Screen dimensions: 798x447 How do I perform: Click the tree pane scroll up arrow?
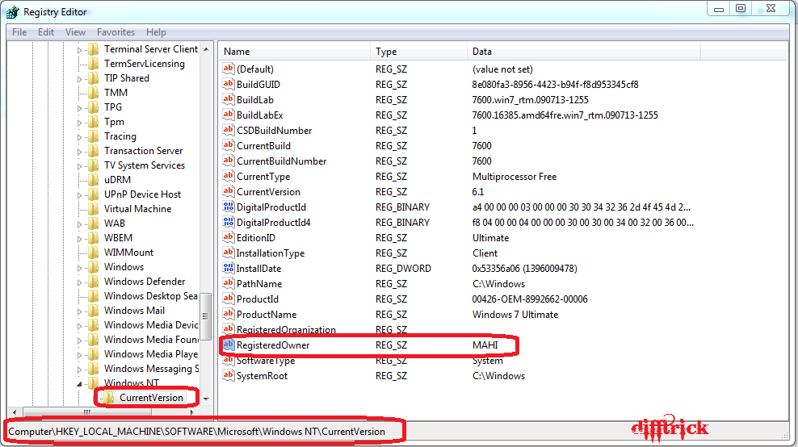click(x=206, y=49)
